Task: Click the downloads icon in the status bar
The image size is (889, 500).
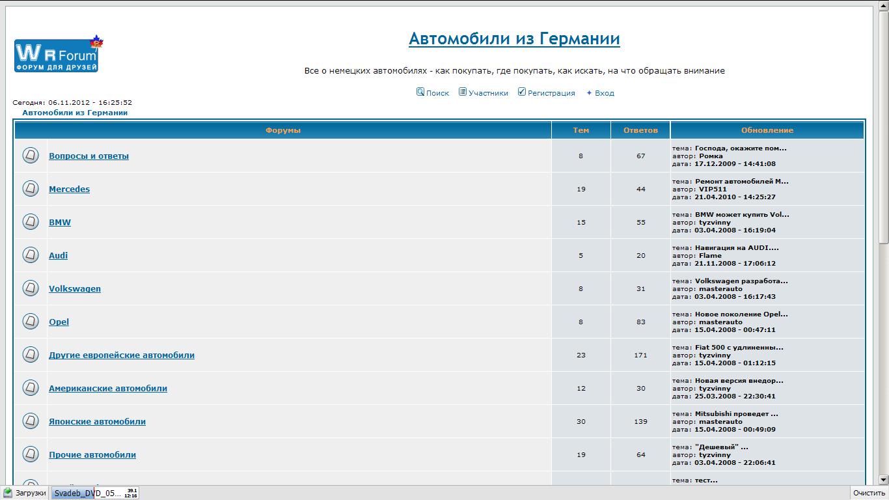Action: (8, 493)
